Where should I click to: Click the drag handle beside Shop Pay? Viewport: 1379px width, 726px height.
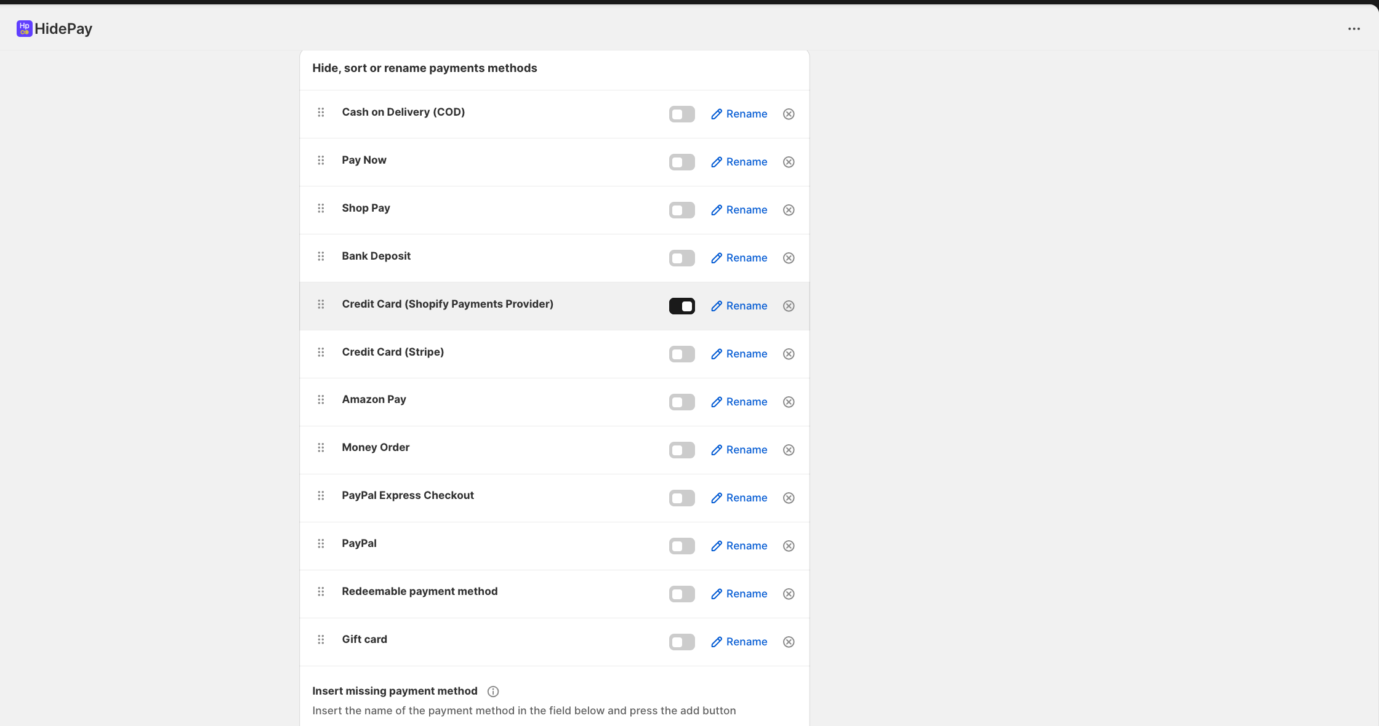[x=321, y=208]
